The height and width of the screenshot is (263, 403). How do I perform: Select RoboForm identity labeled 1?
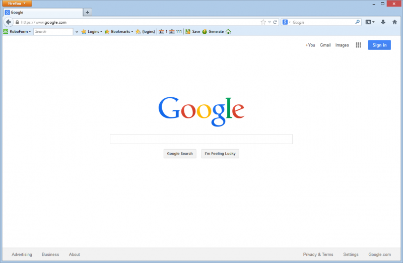coord(163,32)
